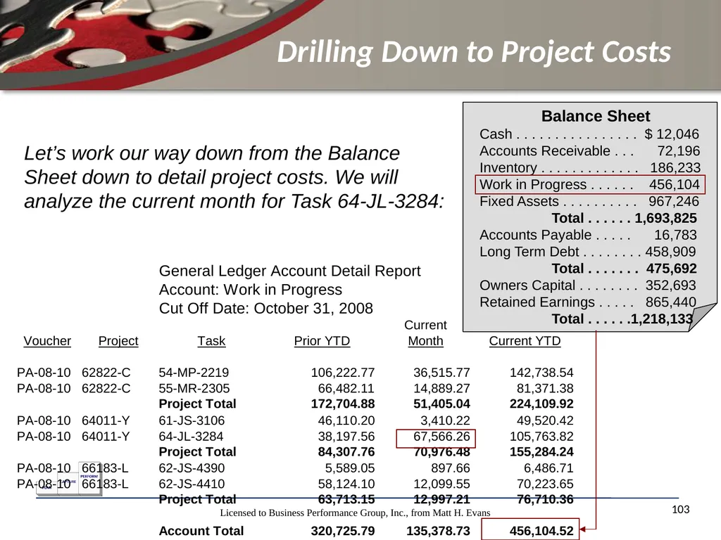Click task code "64-JL-3284" in the table
The width and height of the screenshot is (721, 540).
point(191,437)
